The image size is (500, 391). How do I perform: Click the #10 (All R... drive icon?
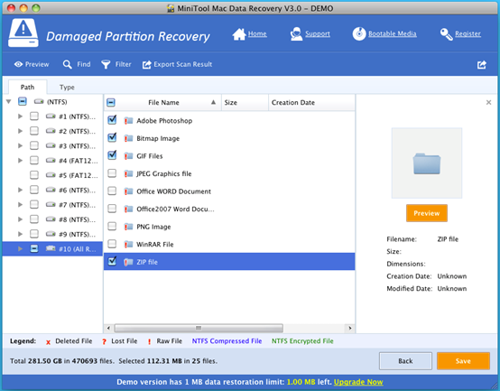51,248
